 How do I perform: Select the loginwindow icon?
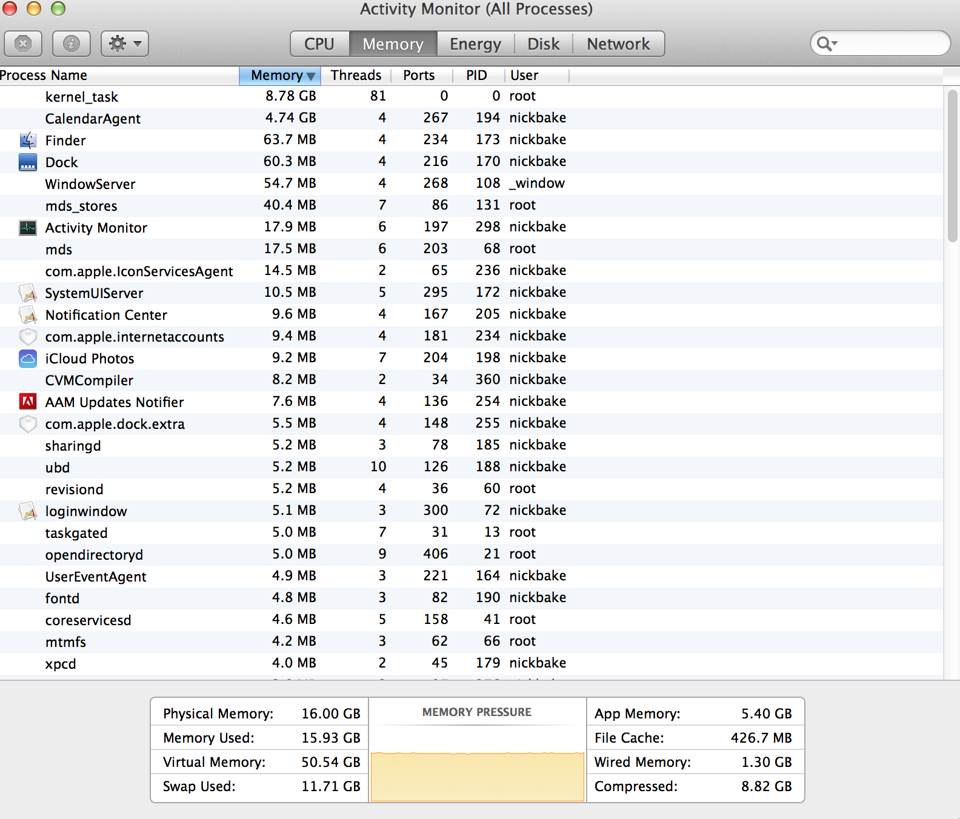28,511
